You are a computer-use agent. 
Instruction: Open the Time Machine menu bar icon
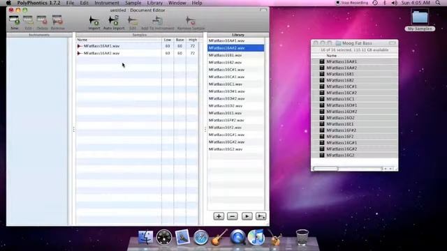(375, 3)
